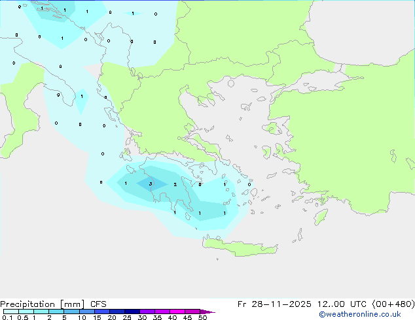Screen dimensions: 415x320
Task: Click the legend label '40'
Action: click(172, 317)
